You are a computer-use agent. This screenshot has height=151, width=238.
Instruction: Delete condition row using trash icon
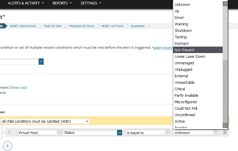225,132
